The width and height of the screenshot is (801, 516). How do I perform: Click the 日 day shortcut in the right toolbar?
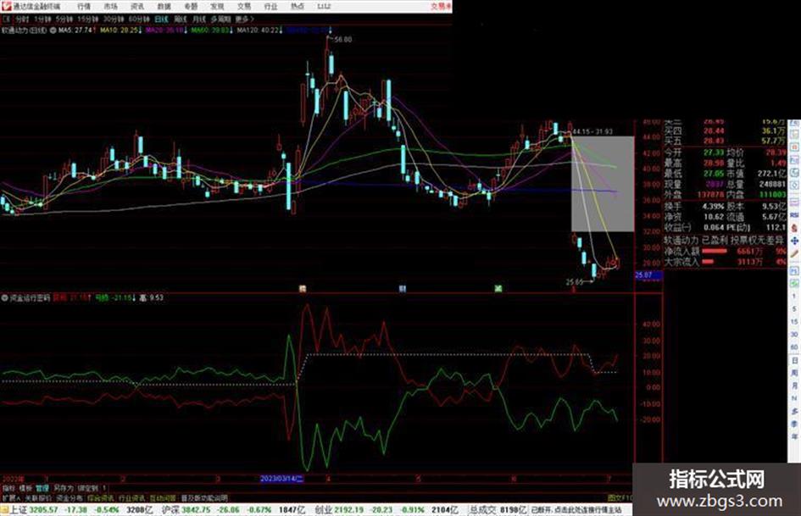click(x=795, y=360)
